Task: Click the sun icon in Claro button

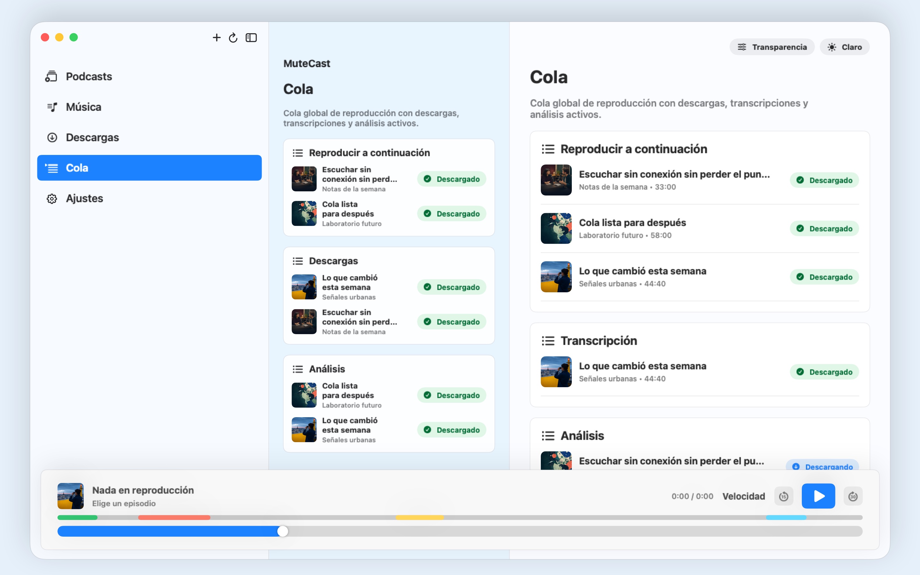Action: pyautogui.click(x=832, y=47)
